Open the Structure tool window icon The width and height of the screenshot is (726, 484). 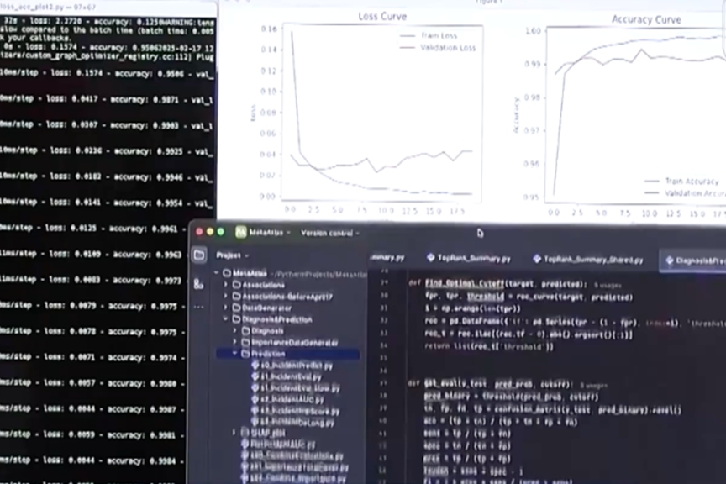(198, 284)
